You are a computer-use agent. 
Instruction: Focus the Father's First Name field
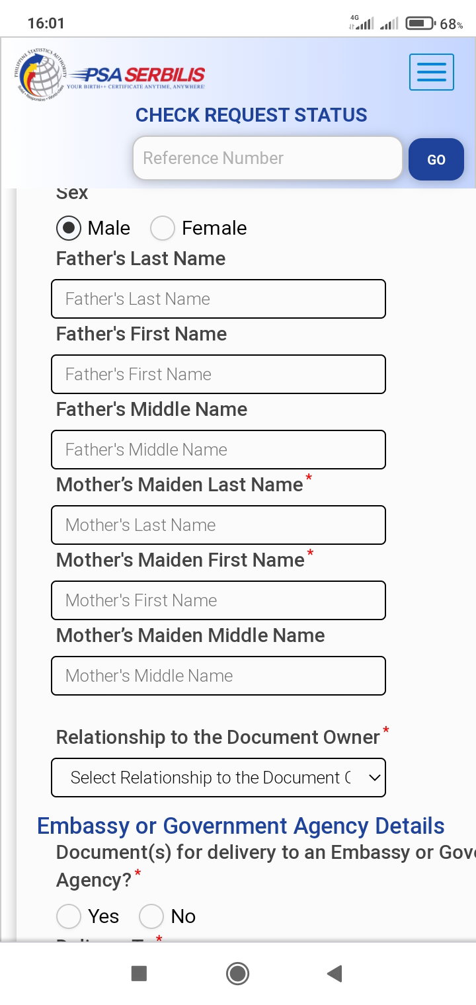(218, 374)
